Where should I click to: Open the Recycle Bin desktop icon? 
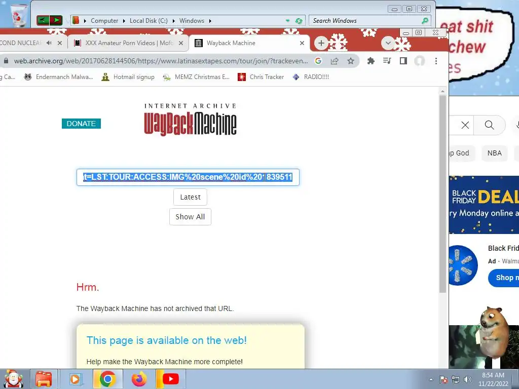pyautogui.click(x=19, y=15)
